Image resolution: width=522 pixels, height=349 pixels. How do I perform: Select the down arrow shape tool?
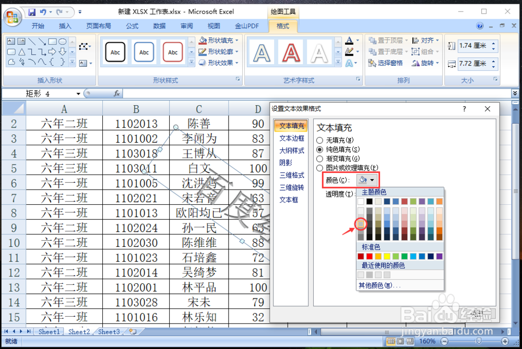tap(63, 52)
